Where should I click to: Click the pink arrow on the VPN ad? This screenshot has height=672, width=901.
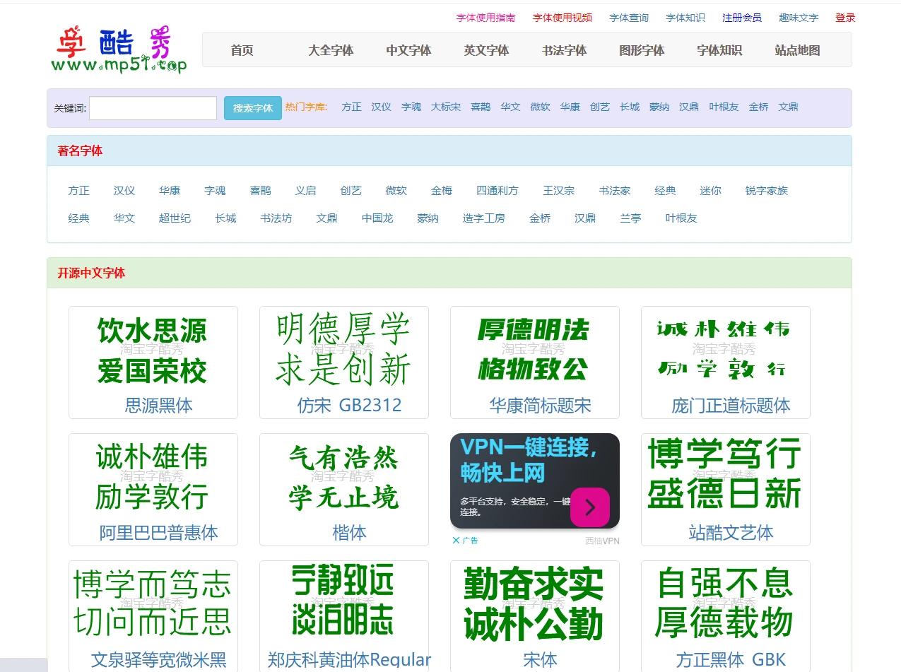click(591, 507)
